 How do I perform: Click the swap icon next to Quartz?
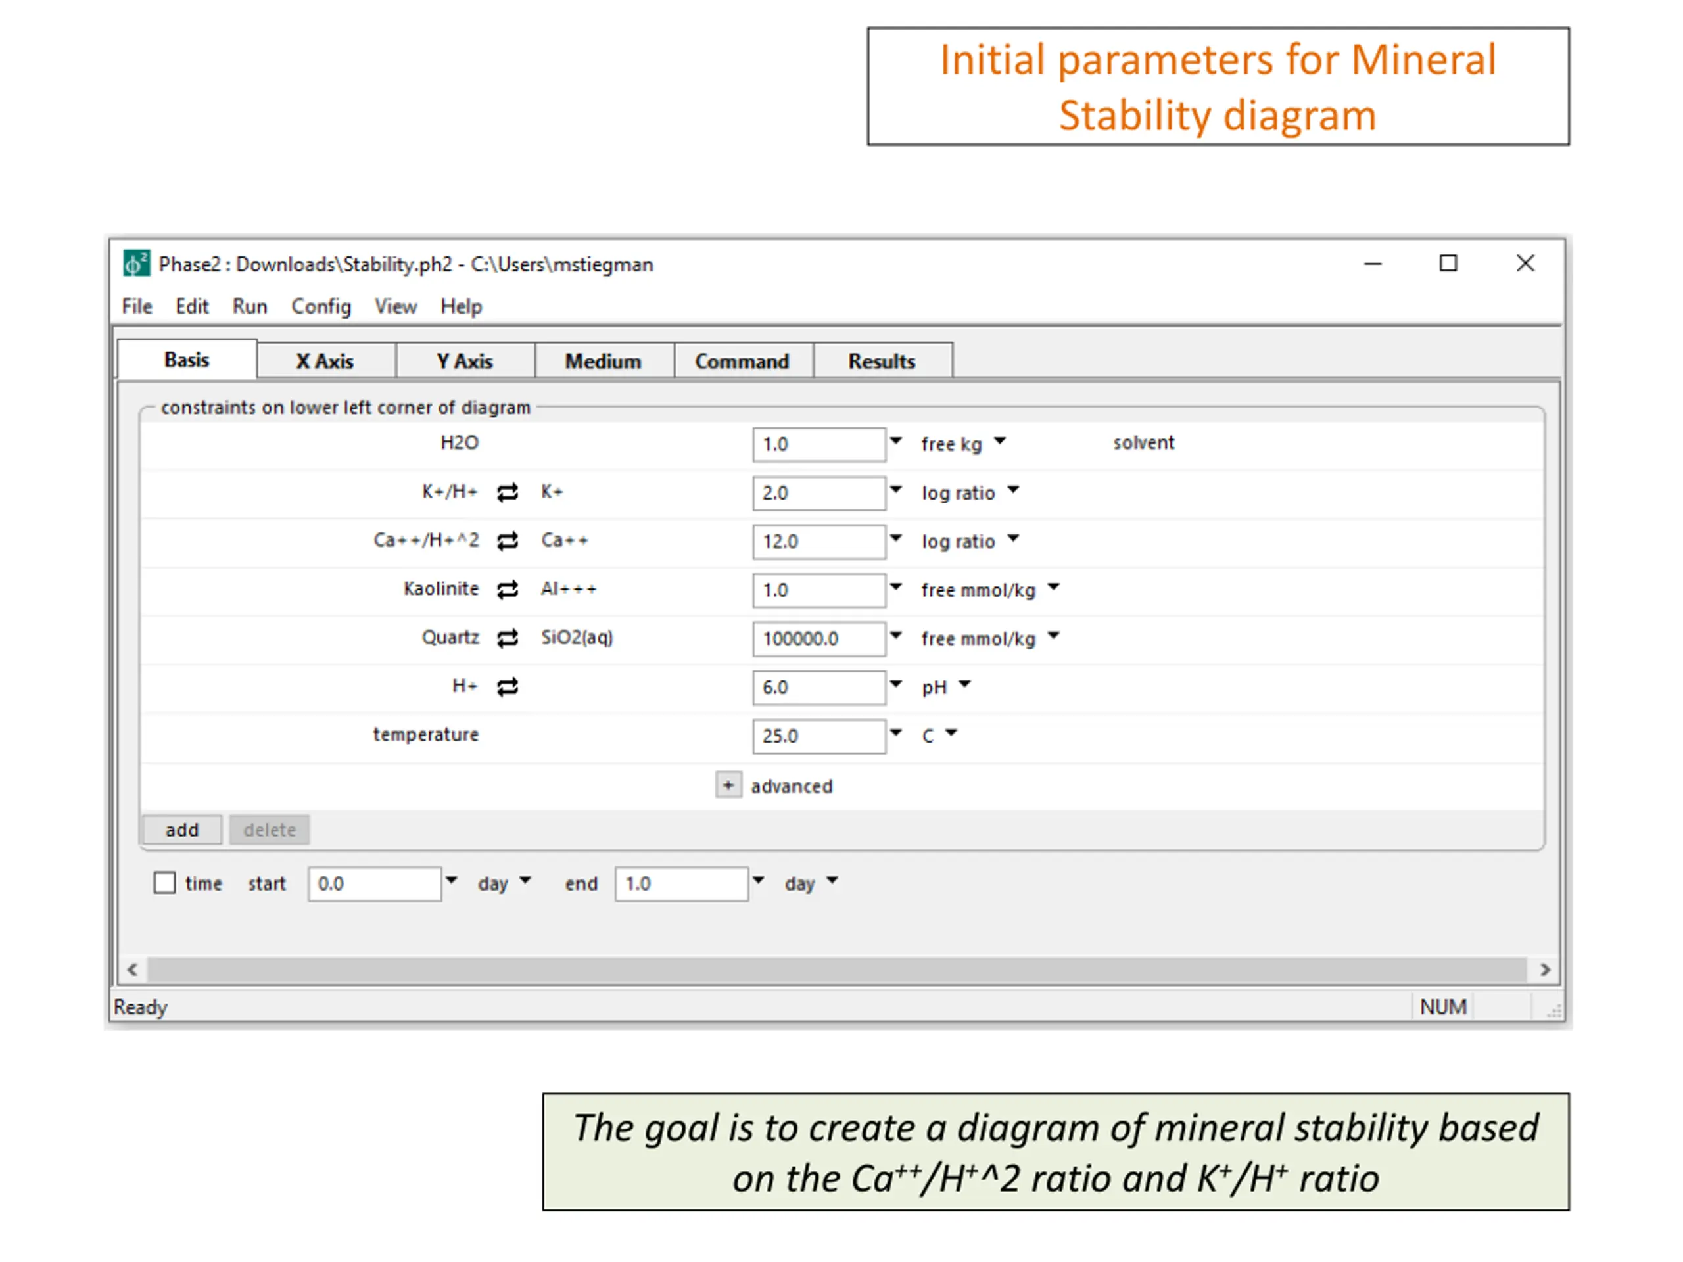(x=508, y=639)
